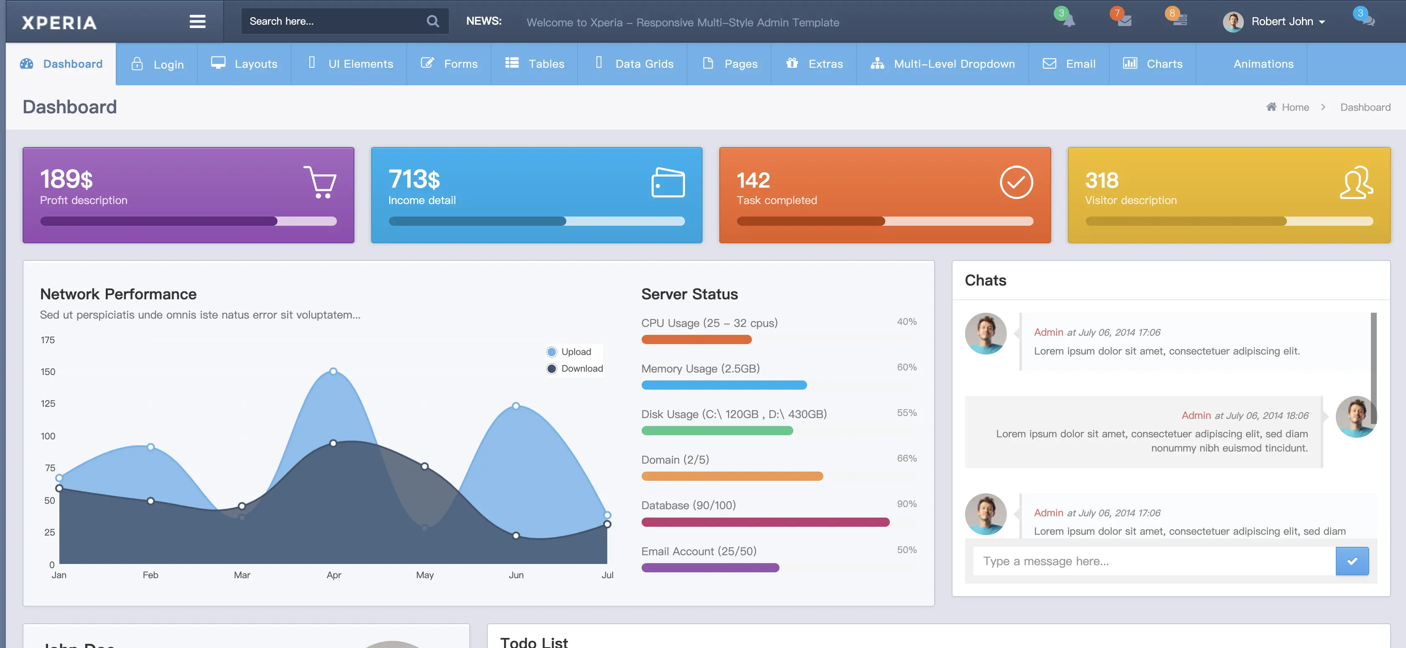Focus the Type a message here field
This screenshot has height=648, width=1406.
[1154, 561]
